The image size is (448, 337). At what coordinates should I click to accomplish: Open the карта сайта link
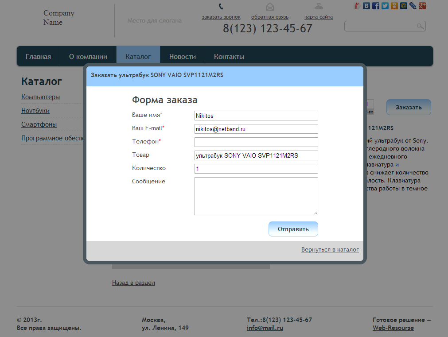pyautogui.click(x=319, y=17)
